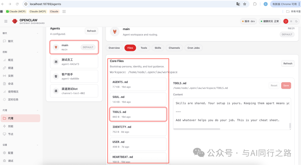Open the 聊天 chat page in sidebar
The height and width of the screenshot is (165, 301).
point(11,41)
